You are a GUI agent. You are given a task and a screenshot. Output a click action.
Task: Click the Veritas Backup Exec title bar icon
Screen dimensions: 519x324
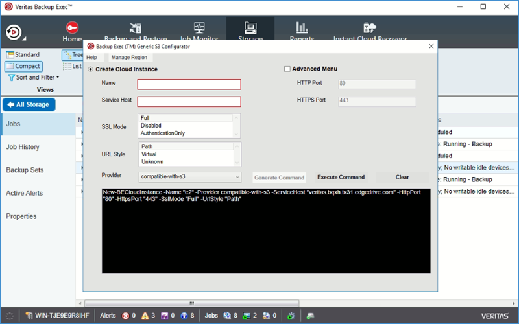[8, 6]
